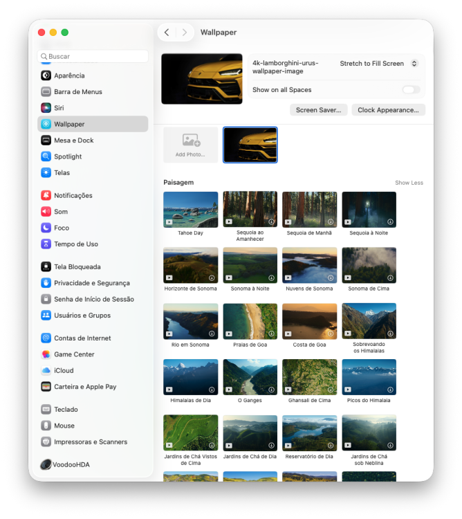Viewport: 462px width, 519px height.
Task: Go back with the left chevron
Action: pos(167,32)
